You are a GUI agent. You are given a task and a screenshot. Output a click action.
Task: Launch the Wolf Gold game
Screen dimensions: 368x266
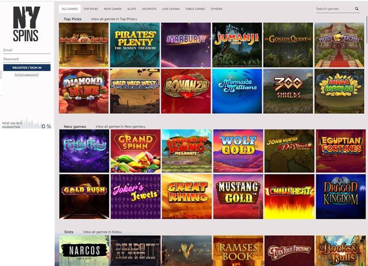tap(238, 151)
